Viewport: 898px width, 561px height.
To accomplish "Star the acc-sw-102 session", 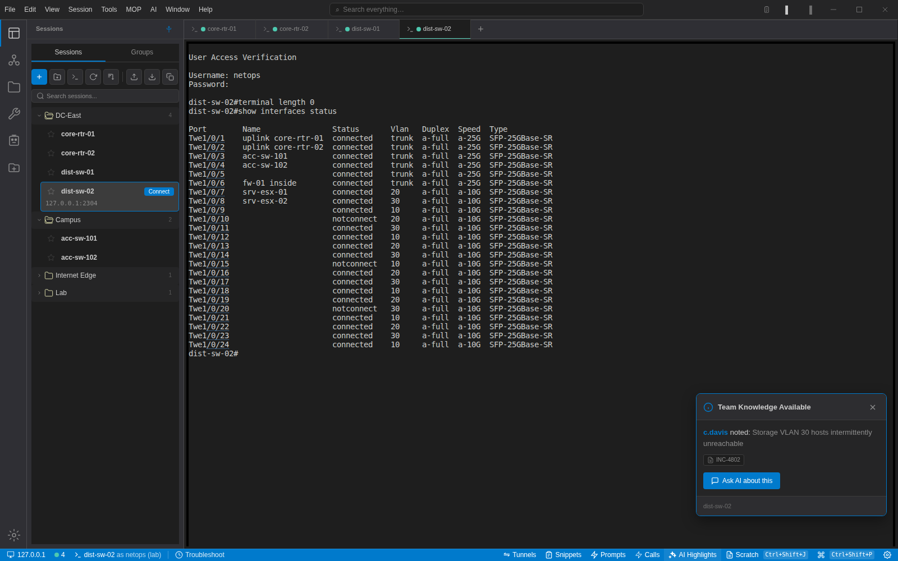I will (51, 257).
